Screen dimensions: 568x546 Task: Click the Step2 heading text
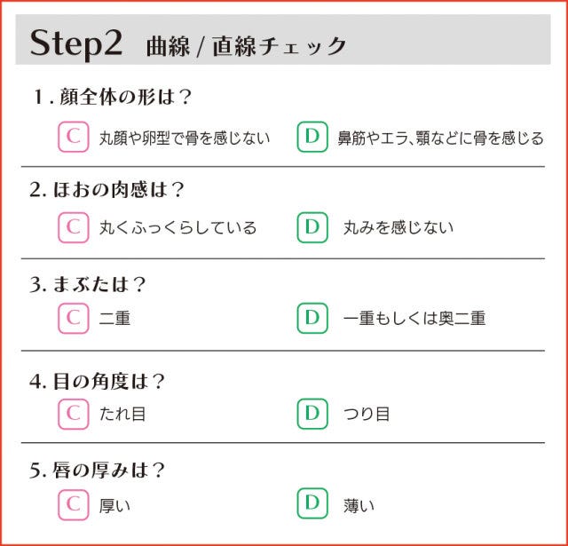76,44
